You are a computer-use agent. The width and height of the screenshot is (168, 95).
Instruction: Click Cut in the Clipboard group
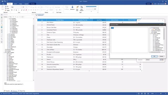pos(7,6)
